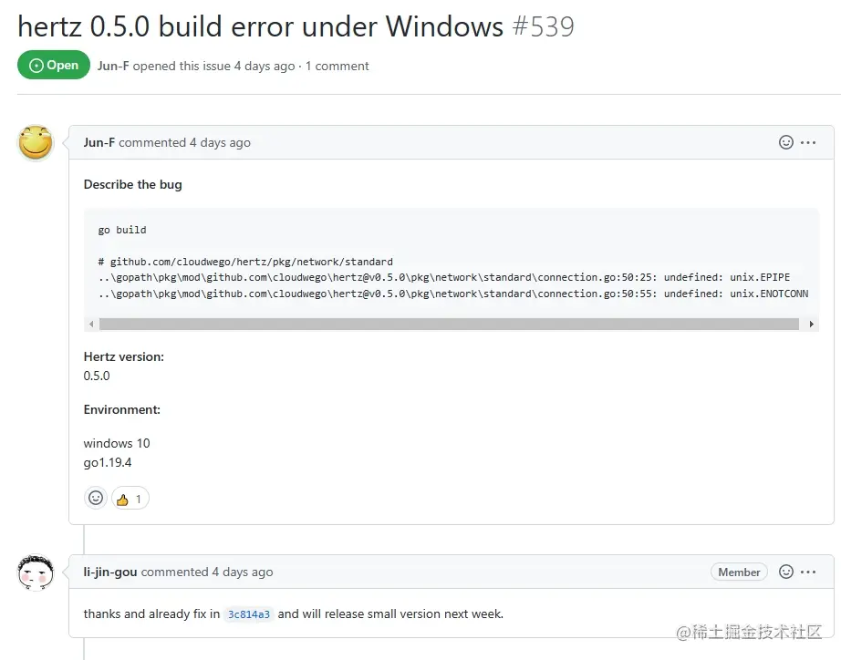Click Jun-F username in first comment

click(99, 142)
